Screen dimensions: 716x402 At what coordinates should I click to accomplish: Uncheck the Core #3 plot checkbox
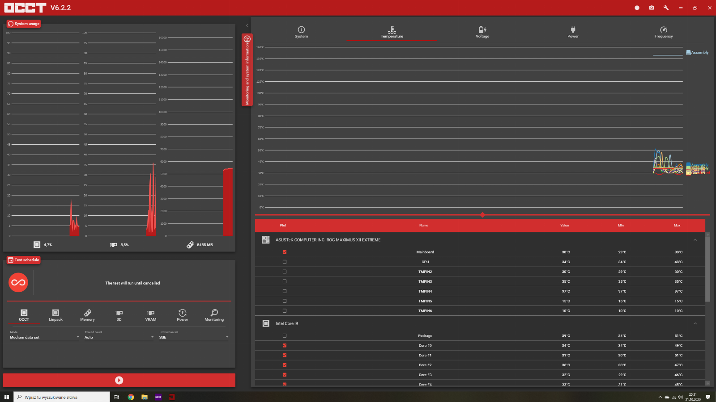coord(285,375)
